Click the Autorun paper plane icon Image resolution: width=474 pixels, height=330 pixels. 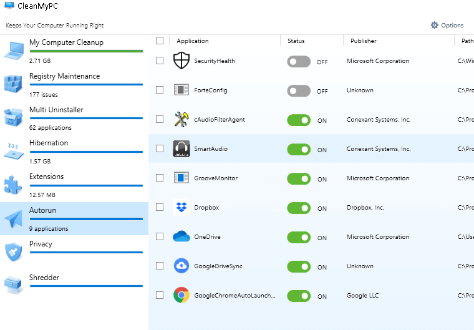click(13, 219)
